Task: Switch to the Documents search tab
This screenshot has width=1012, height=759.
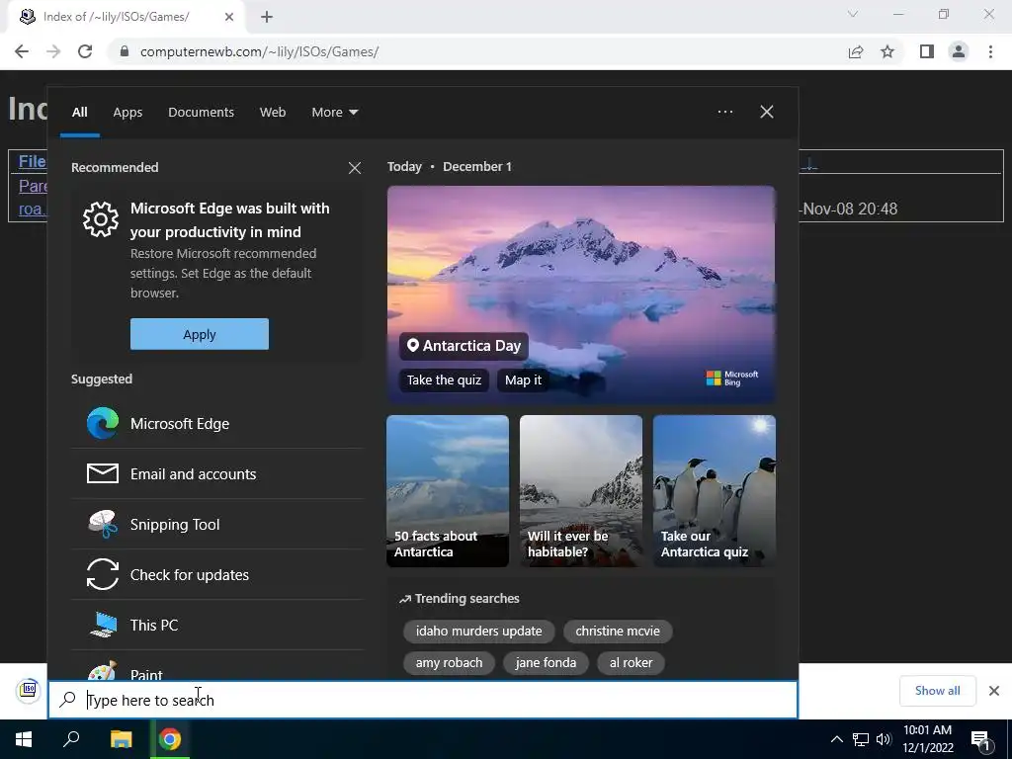Action: click(x=202, y=113)
